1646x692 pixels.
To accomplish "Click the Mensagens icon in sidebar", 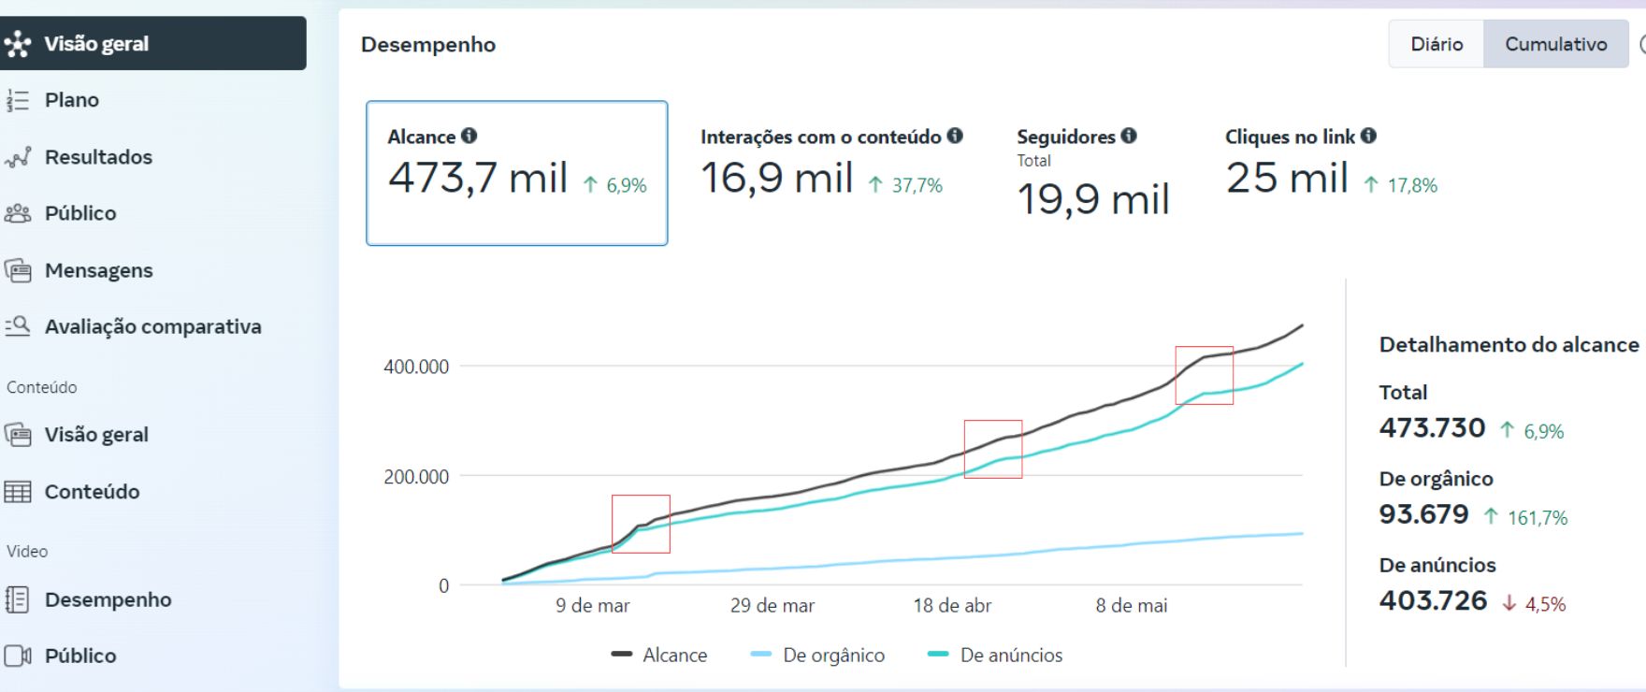I will point(18,270).
